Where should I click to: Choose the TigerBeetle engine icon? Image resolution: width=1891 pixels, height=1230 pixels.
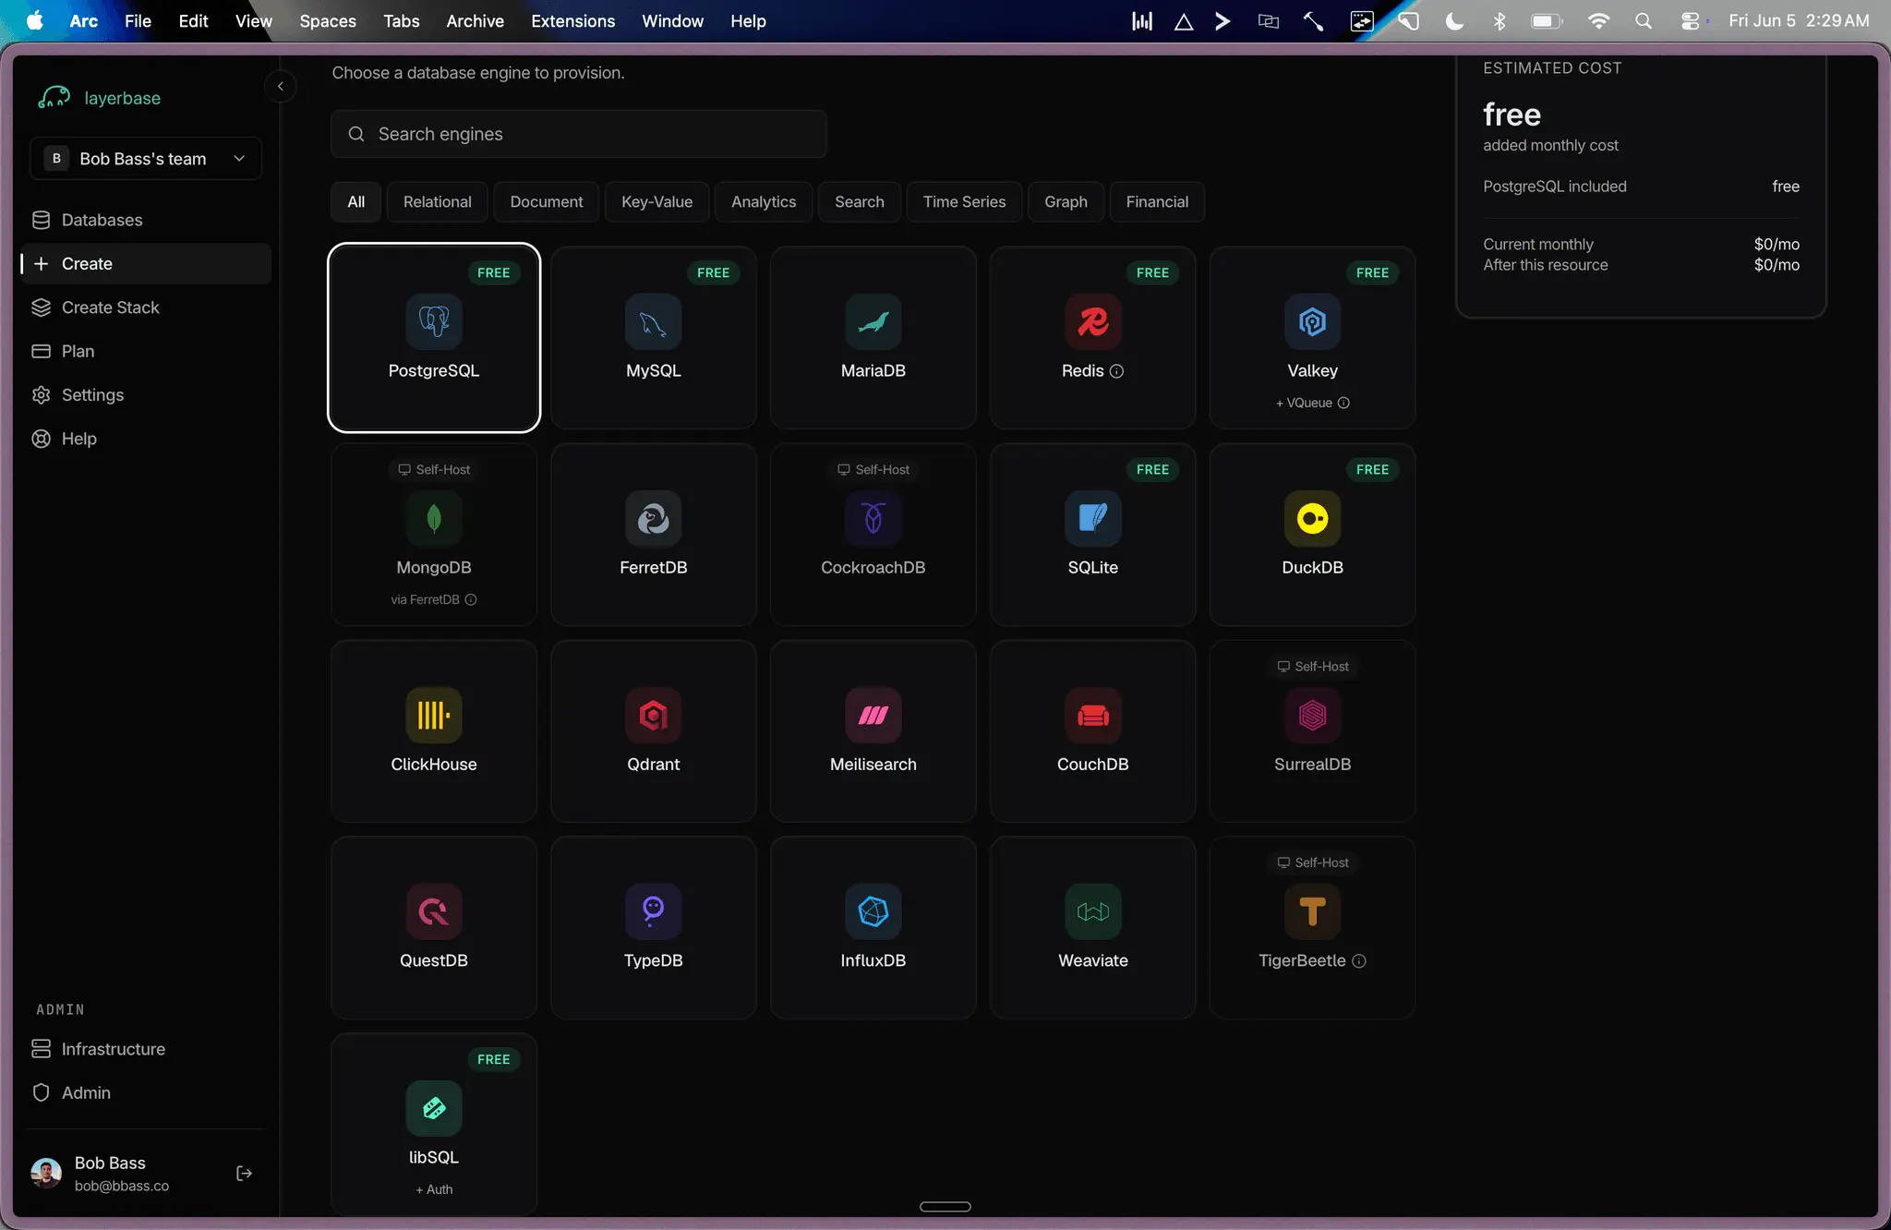pyautogui.click(x=1313, y=911)
